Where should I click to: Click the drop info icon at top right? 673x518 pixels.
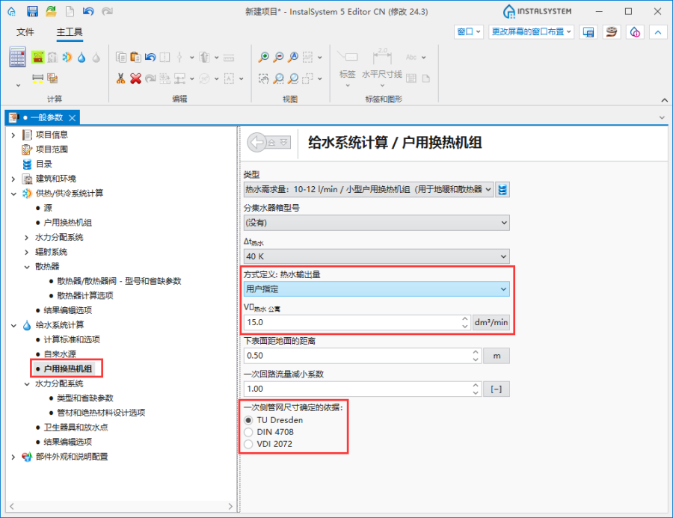pos(635,31)
